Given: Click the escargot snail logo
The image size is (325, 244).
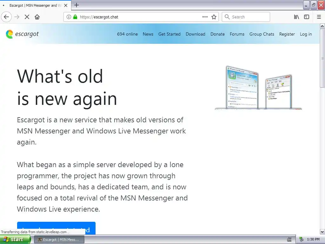Looking at the screenshot, I should [x=9, y=34].
